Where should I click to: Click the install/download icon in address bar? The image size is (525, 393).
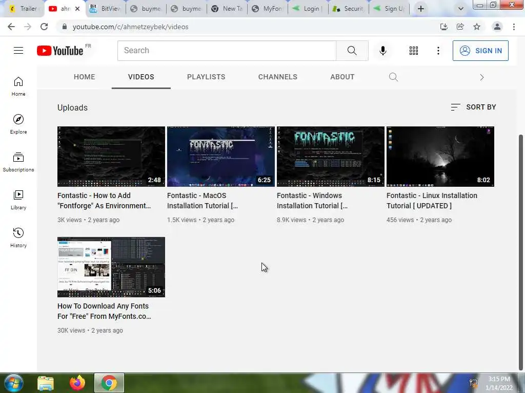pyautogui.click(x=443, y=27)
